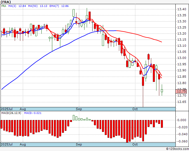Click the 13.30 price axis label
189x151 pixels.
(182, 21)
